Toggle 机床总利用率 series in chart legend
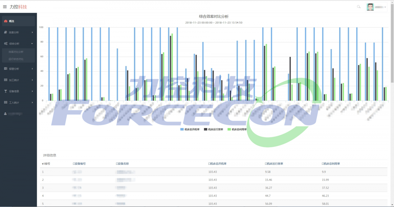Screen dimensions: 394x207 click(x=237, y=129)
